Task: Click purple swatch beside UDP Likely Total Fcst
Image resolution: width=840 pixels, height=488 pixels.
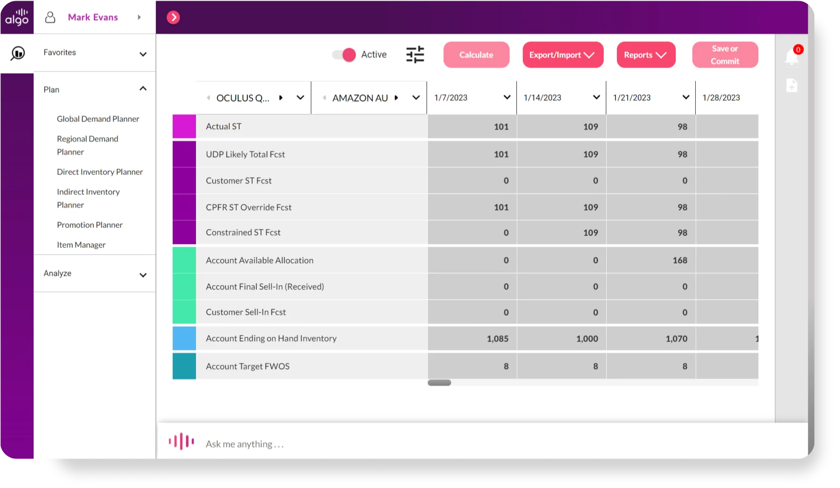Action: pos(184,154)
